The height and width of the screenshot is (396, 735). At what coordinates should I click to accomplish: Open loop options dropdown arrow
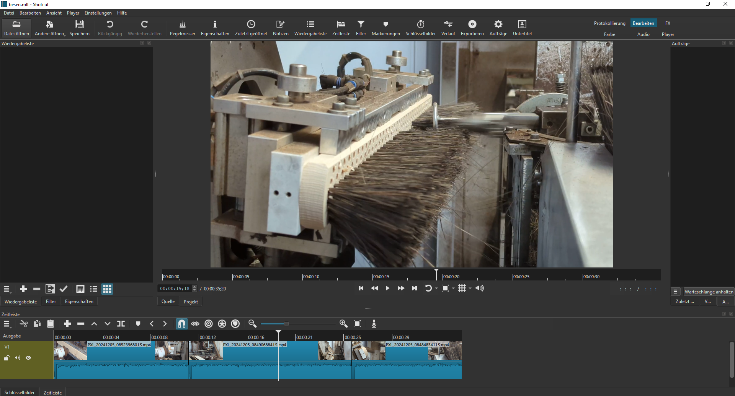(436, 288)
